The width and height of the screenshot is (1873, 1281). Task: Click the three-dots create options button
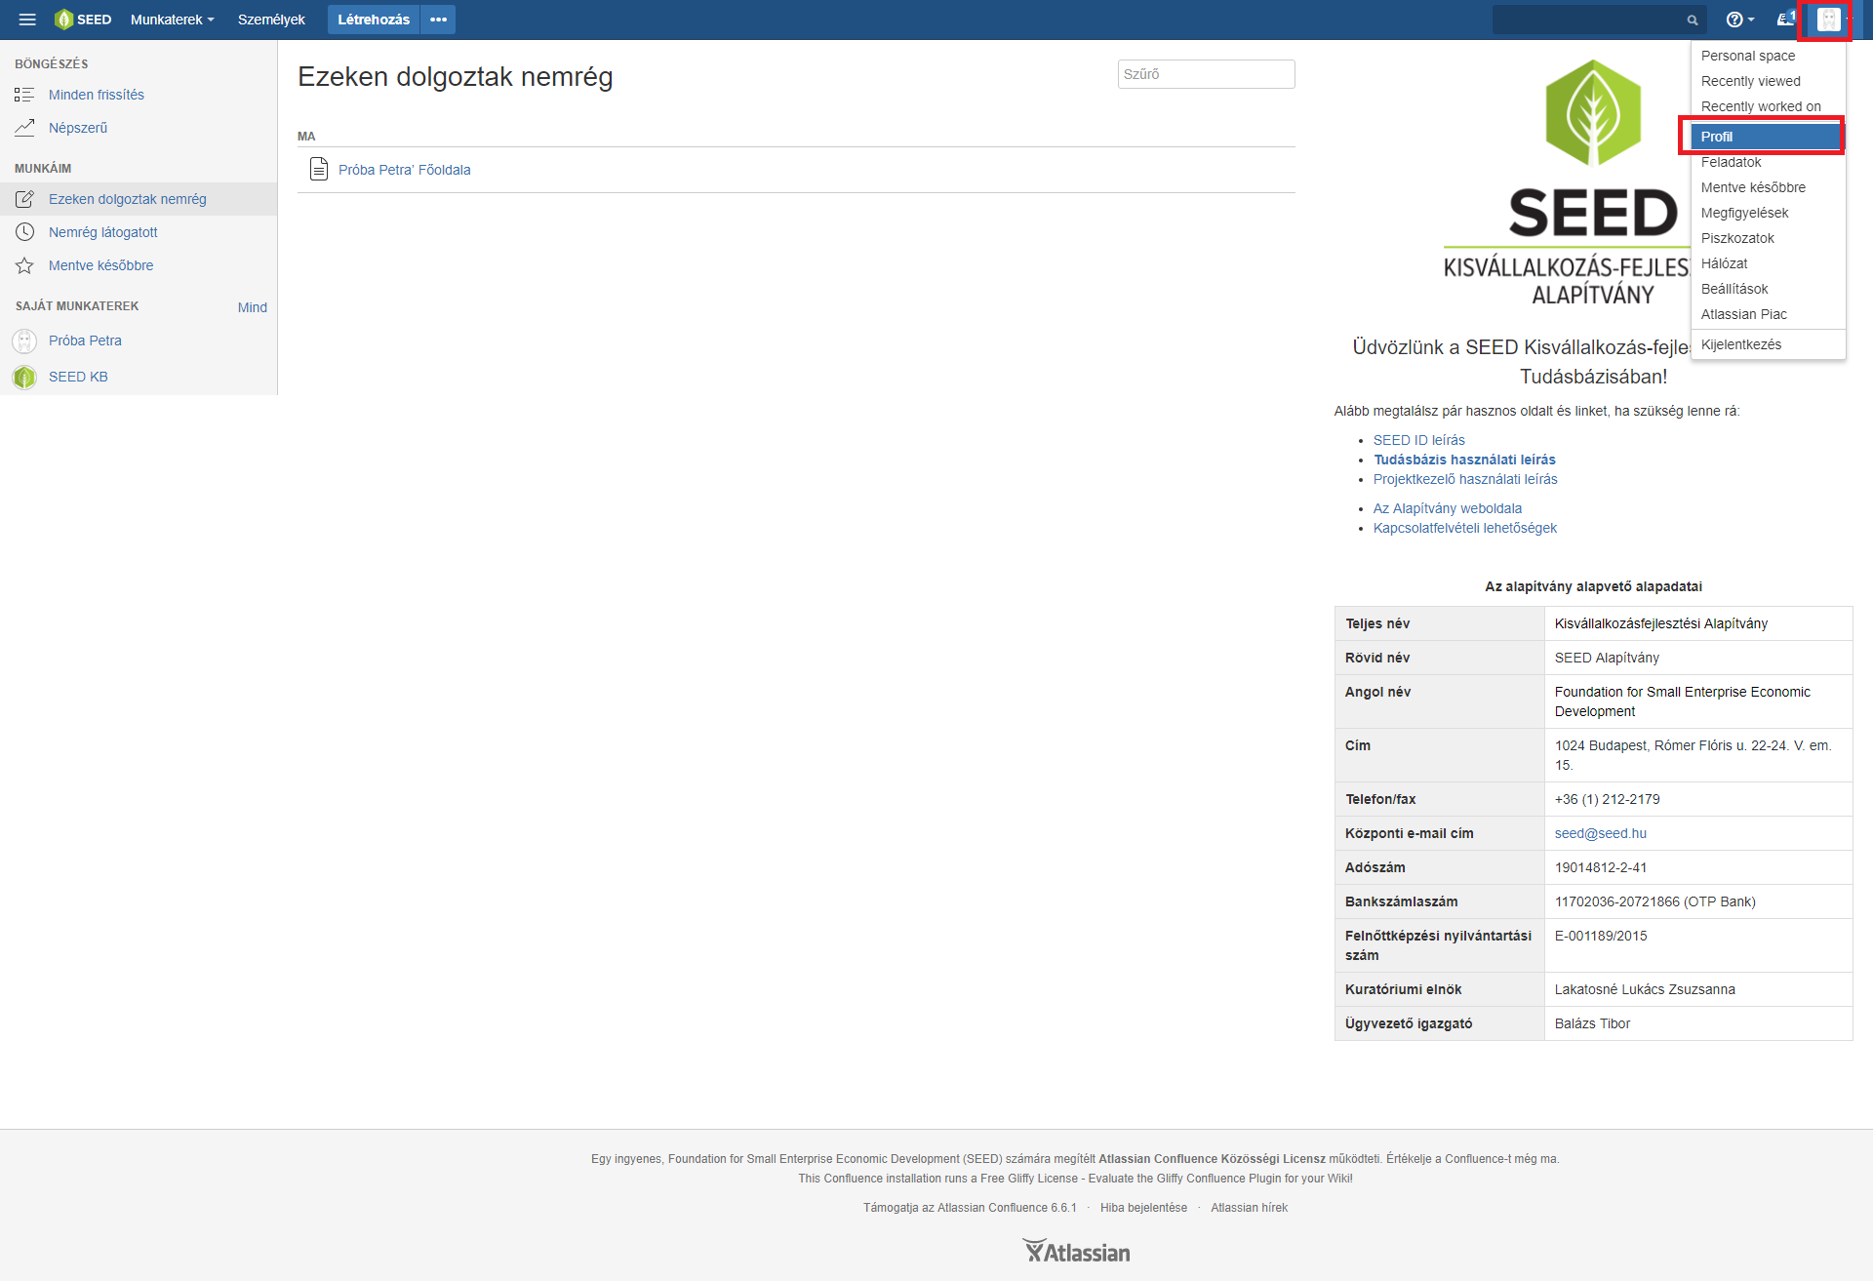coord(438,20)
